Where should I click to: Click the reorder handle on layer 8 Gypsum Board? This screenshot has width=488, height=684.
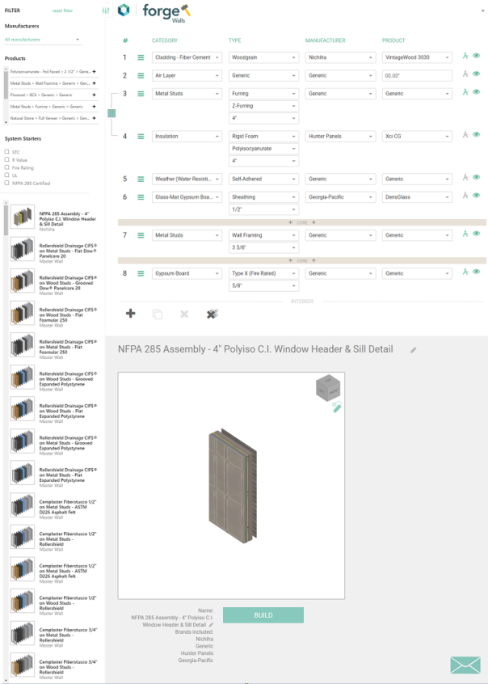(141, 273)
